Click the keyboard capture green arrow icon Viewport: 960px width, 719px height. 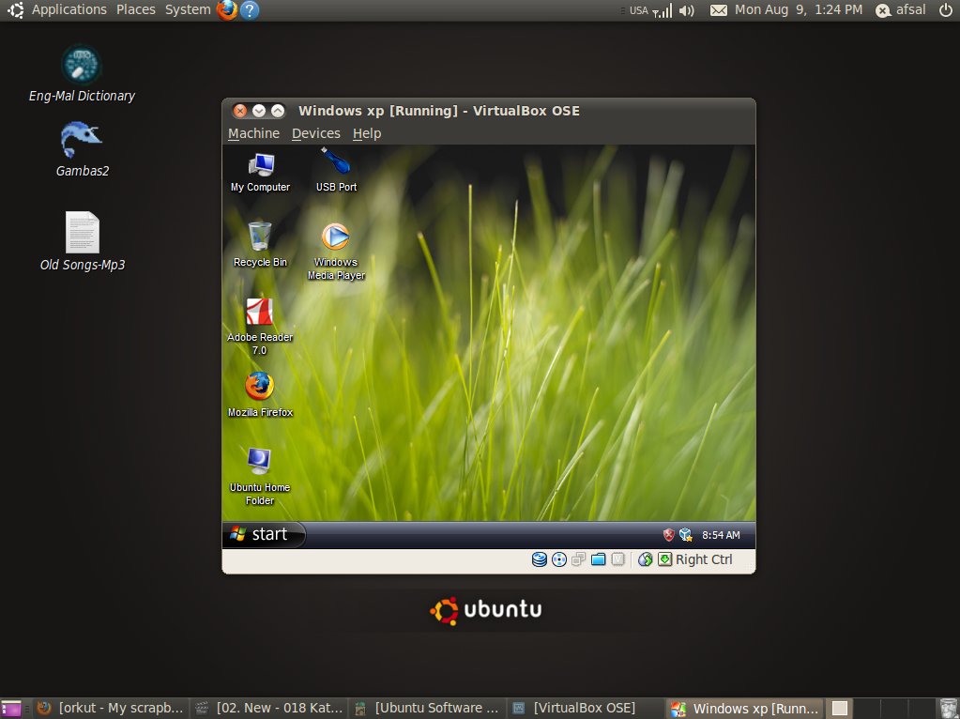(665, 559)
